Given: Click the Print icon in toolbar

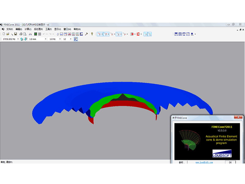Looking at the screenshot, I should pyautogui.click(x=21, y=34).
